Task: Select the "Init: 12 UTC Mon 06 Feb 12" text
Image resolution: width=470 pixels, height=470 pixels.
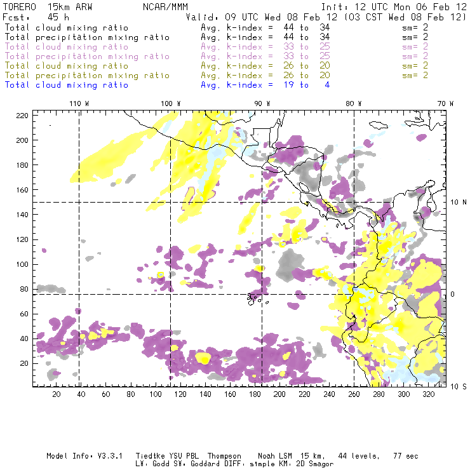Action: pyautogui.click(x=394, y=7)
